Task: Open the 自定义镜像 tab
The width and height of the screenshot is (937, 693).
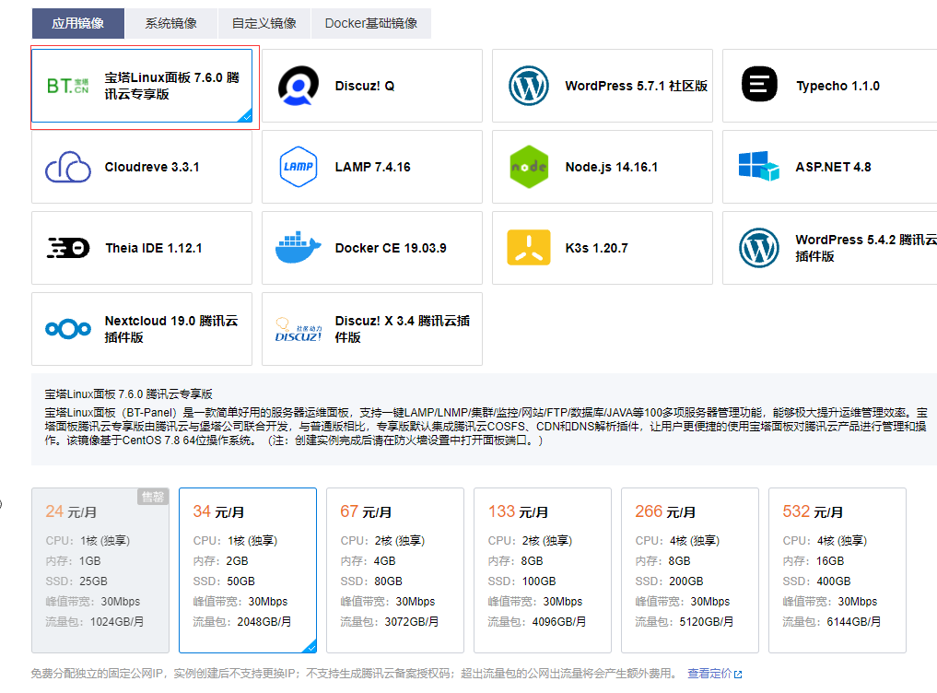Action: coord(264,23)
